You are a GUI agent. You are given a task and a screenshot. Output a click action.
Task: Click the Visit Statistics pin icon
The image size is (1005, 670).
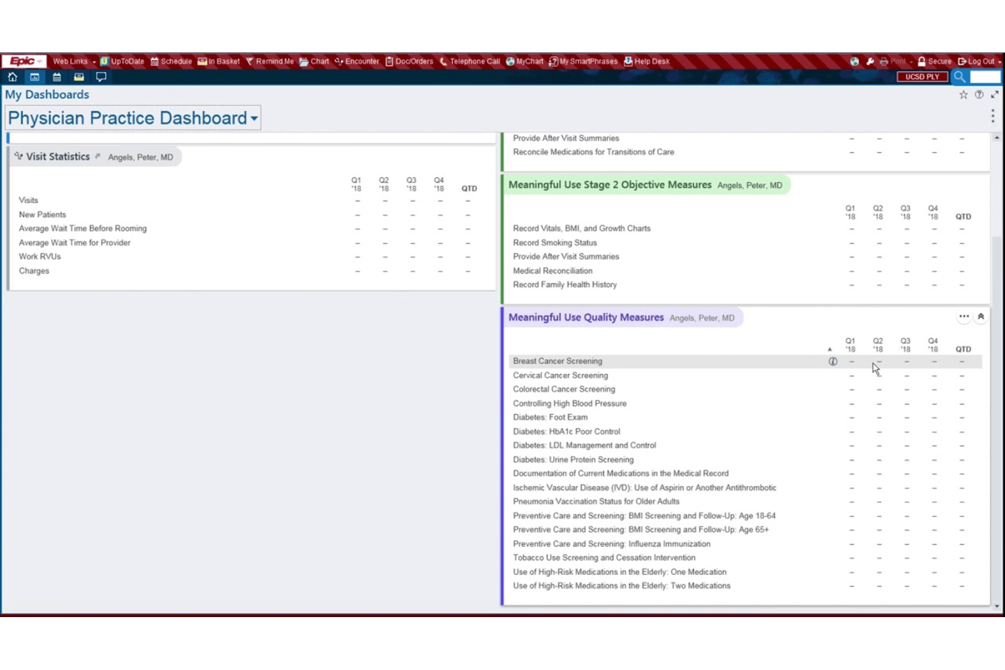pos(98,156)
